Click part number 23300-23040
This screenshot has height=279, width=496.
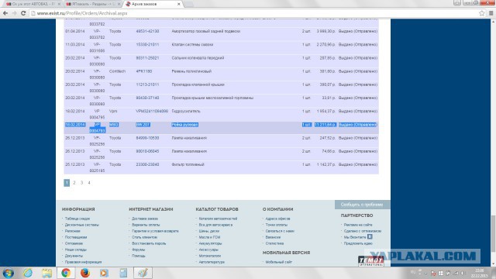147,164
